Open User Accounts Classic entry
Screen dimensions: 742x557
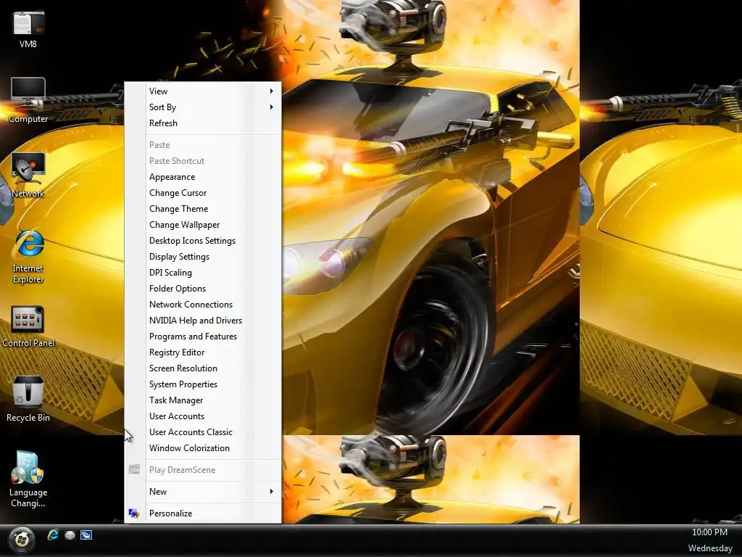203,432
